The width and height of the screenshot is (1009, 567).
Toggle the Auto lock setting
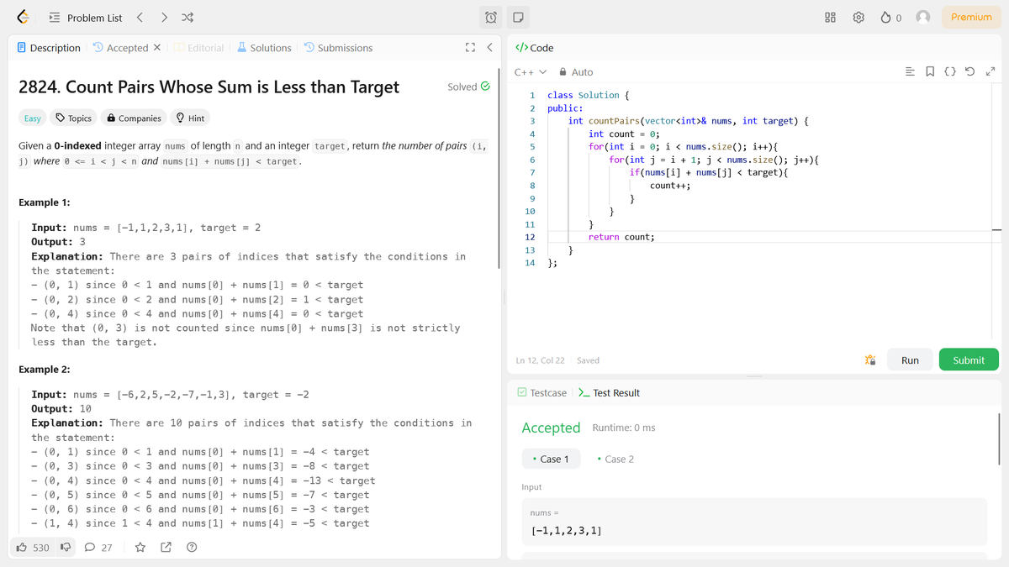[x=576, y=72]
